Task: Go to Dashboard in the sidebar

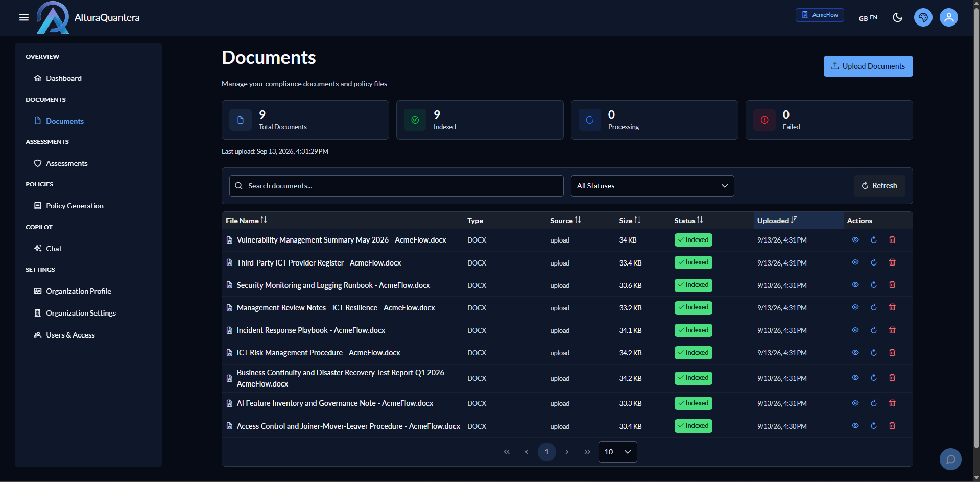Action: (x=64, y=78)
